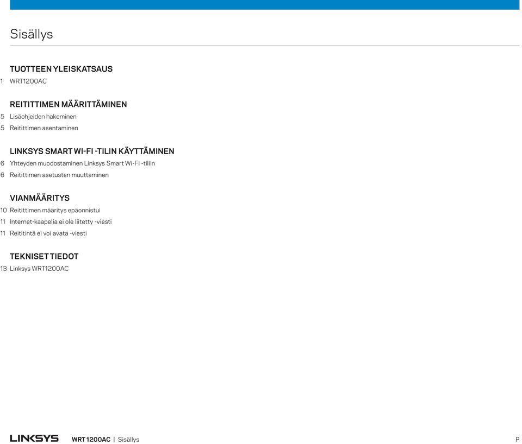Click page number 10 beside 'Reitittimen määritys epäonnistui'
Image resolution: width=522 pixels, height=444 pixels.
(3, 211)
